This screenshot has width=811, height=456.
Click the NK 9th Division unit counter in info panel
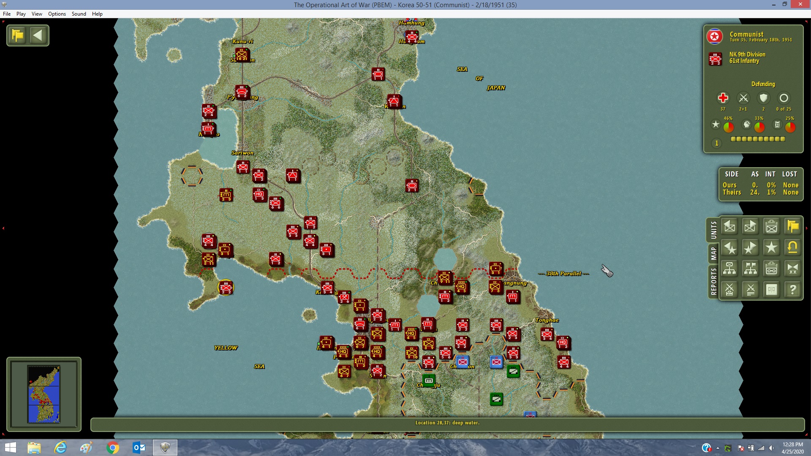click(715, 59)
